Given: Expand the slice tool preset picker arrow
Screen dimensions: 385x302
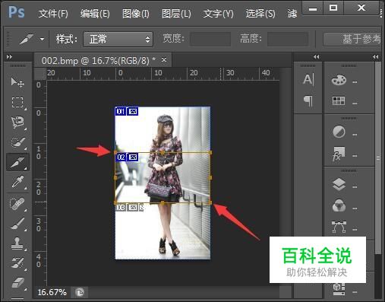Looking at the screenshot, I should (42, 39).
